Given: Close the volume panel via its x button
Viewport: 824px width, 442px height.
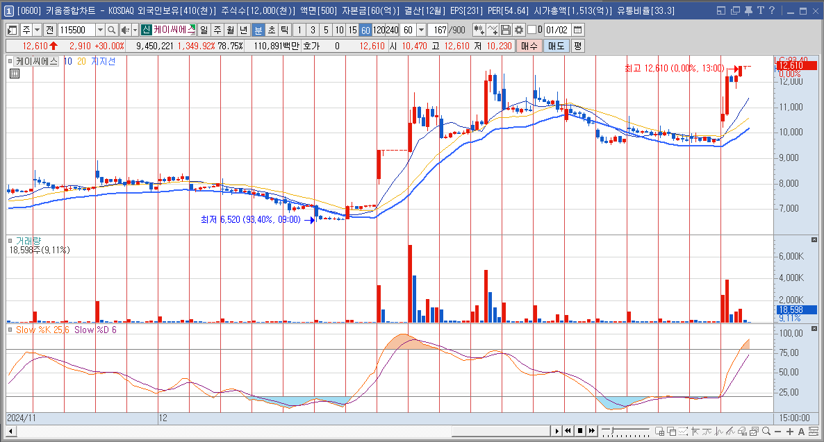Looking at the screenshot, I should click(x=814, y=240).
